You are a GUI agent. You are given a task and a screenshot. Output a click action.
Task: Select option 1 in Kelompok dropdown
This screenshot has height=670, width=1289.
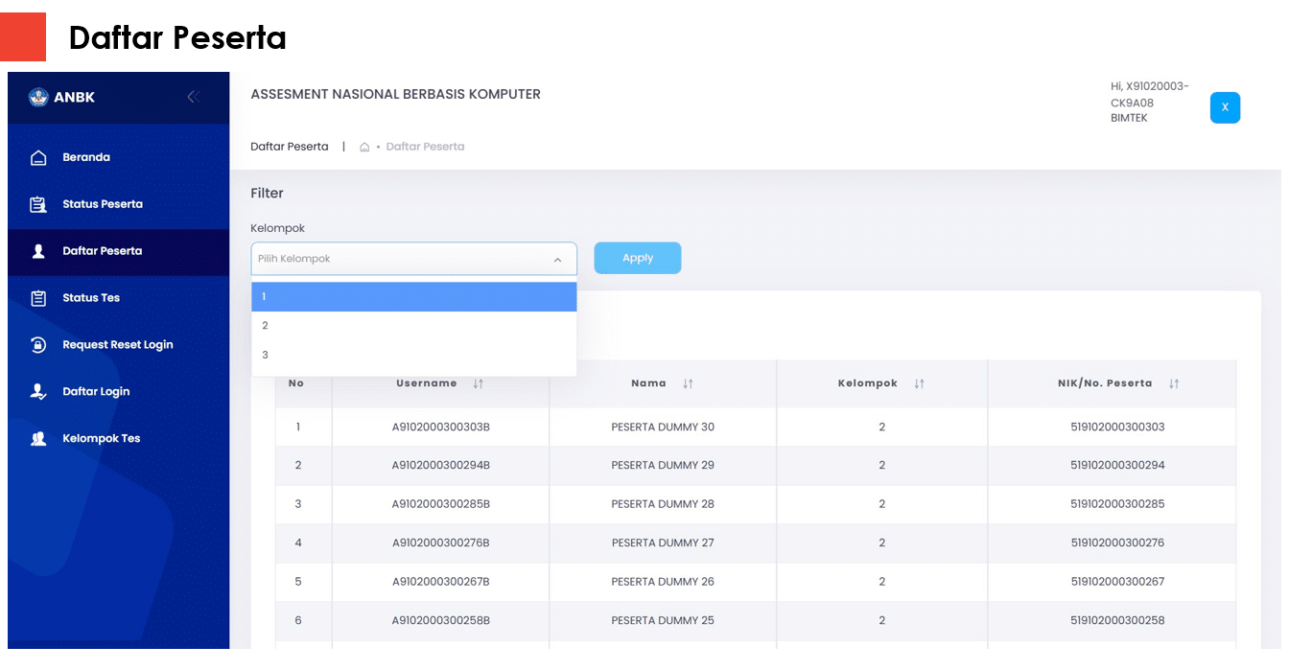[x=414, y=297]
